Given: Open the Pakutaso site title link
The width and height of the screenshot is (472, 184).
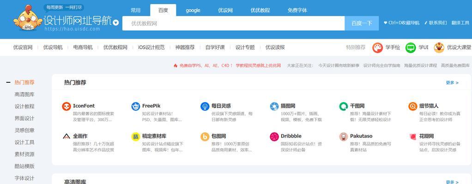Looking at the screenshot, I should [x=361, y=136].
